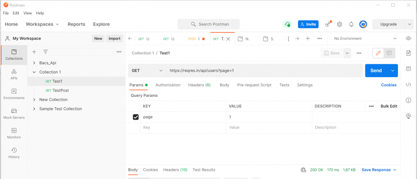Select the TestPost request in tree
Viewport: 417px width, 179px height.
[76, 90]
